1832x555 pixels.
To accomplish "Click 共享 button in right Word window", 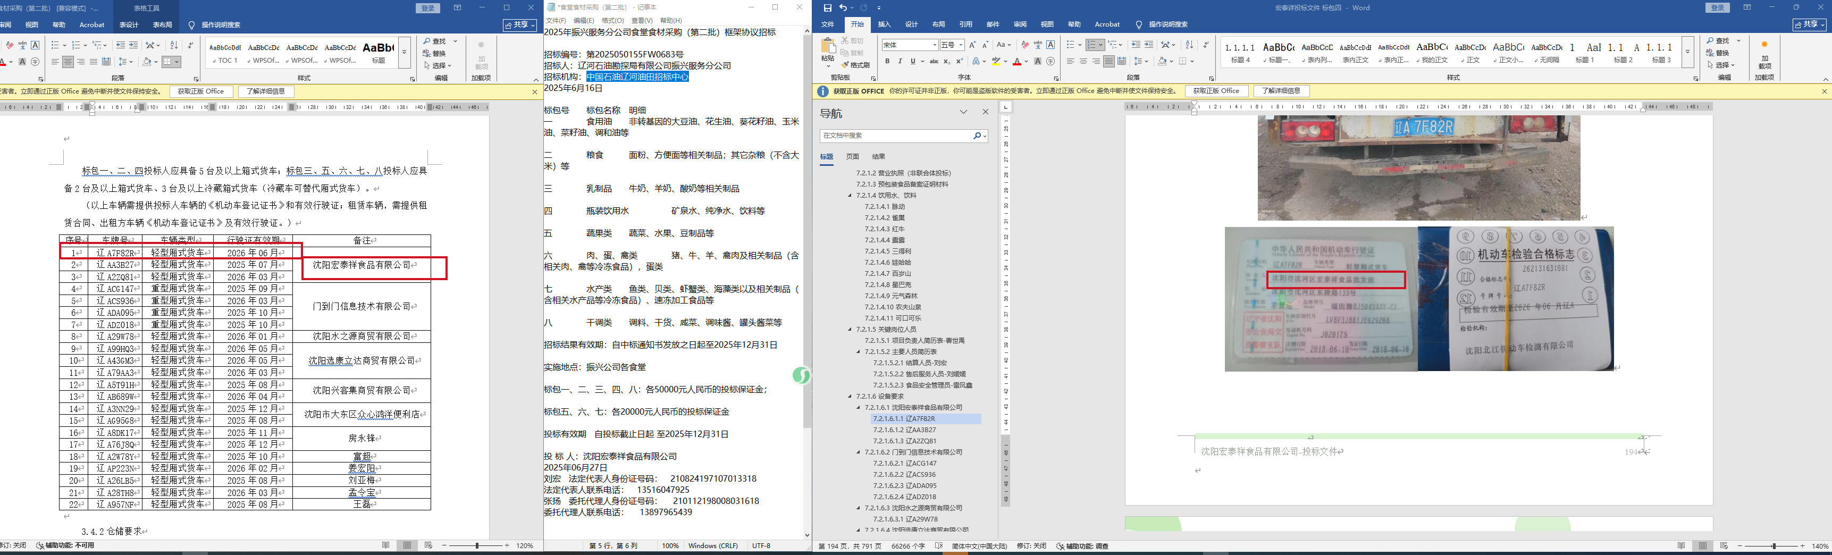I will point(1808,25).
